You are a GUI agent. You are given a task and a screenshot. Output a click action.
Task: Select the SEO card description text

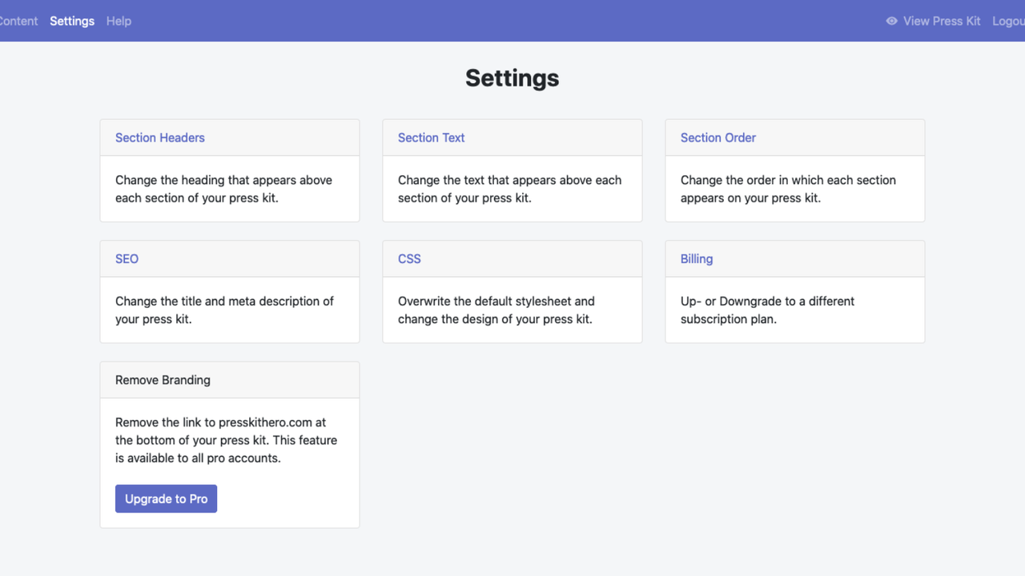(x=224, y=310)
